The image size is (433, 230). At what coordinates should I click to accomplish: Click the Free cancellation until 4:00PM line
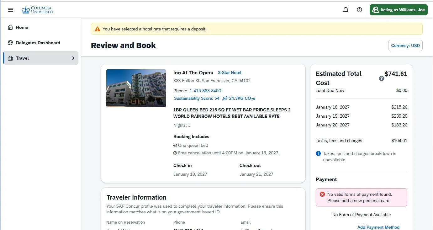point(226,153)
